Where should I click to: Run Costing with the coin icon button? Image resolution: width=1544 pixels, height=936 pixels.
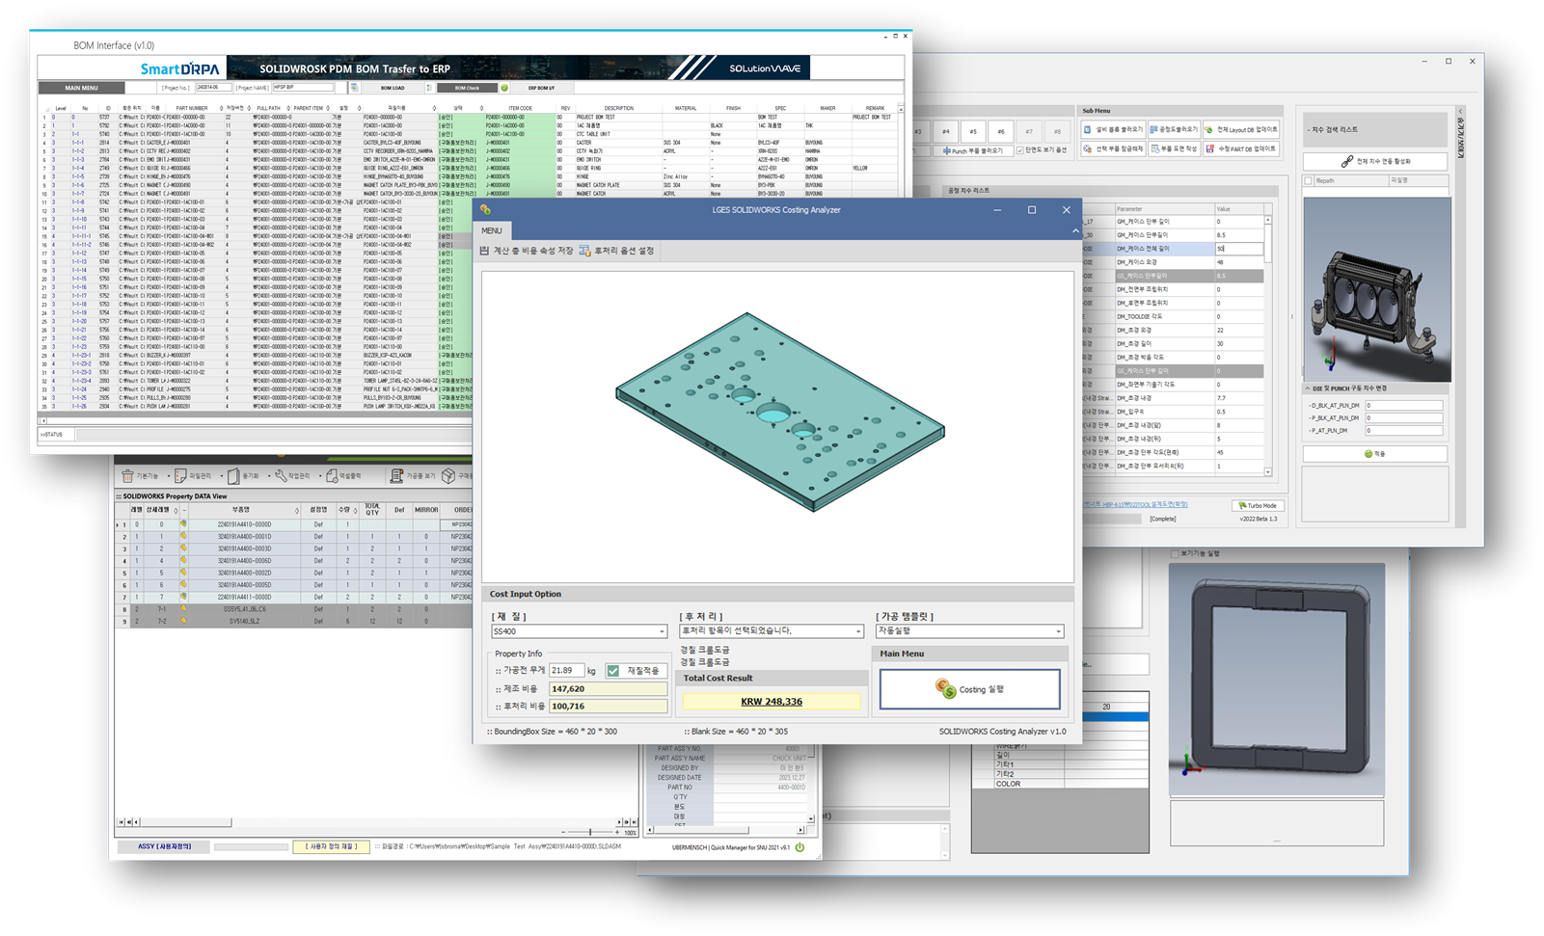point(969,689)
